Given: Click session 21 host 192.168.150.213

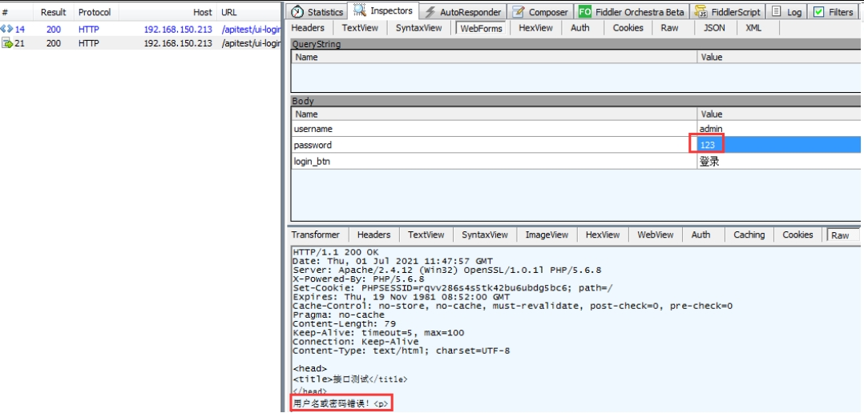Looking at the screenshot, I should 178,43.
